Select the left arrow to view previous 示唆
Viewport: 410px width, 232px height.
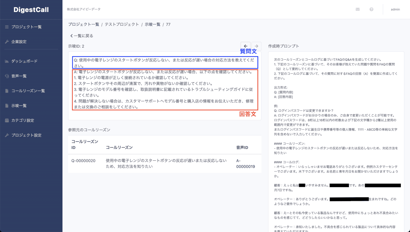pos(246,46)
